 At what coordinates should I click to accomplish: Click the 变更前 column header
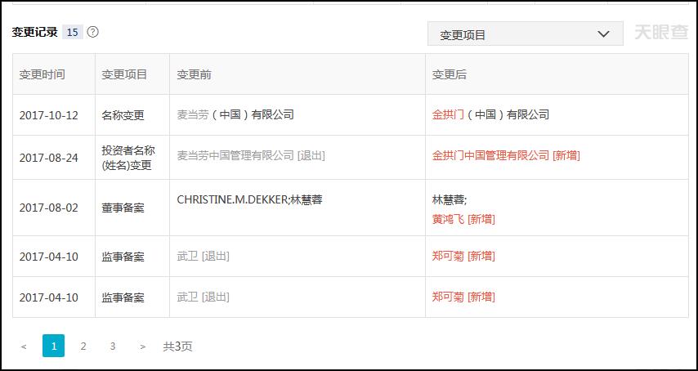click(x=195, y=74)
